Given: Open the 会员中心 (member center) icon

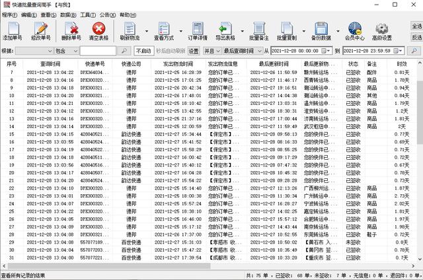Looking at the screenshot, I should pos(354,30).
